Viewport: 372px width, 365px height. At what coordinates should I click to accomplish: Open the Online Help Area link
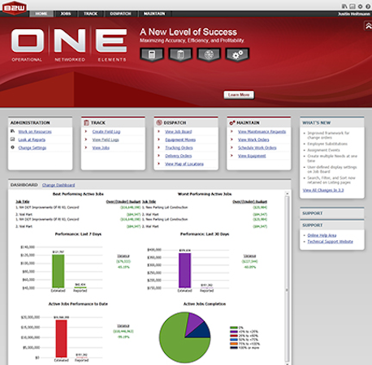click(322, 235)
